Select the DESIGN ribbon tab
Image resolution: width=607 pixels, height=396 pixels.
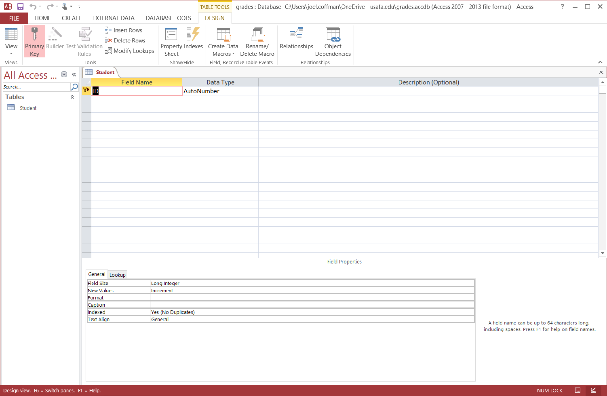pos(214,18)
